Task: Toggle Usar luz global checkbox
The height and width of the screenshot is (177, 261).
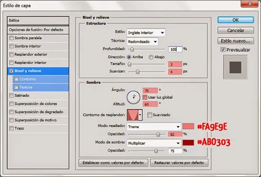Action: coord(145,97)
